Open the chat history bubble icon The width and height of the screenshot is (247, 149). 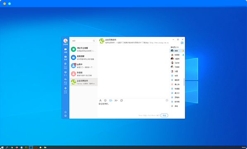(x=122, y=100)
